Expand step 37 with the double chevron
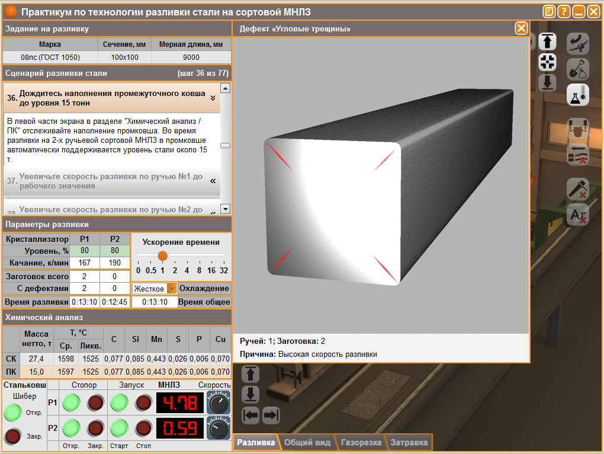The height and width of the screenshot is (454, 604). pos(213,181)
